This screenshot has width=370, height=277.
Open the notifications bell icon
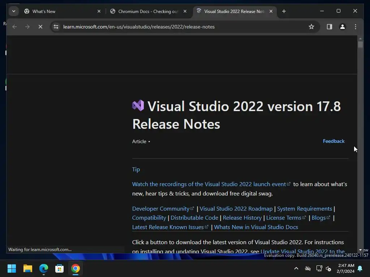click(360, 268)
